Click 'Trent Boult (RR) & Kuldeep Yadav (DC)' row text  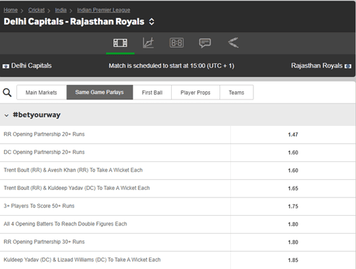coord(77,188)
